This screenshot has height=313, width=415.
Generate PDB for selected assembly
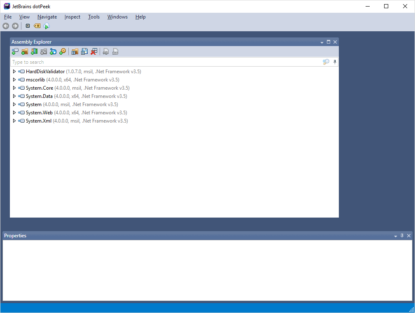click(x=115, y=51)
